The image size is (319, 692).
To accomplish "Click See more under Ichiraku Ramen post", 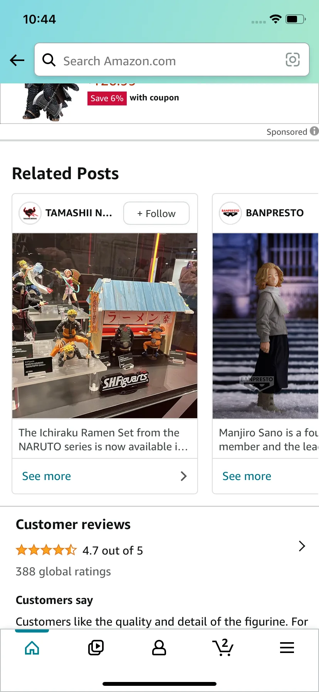I will click(47, 476).
